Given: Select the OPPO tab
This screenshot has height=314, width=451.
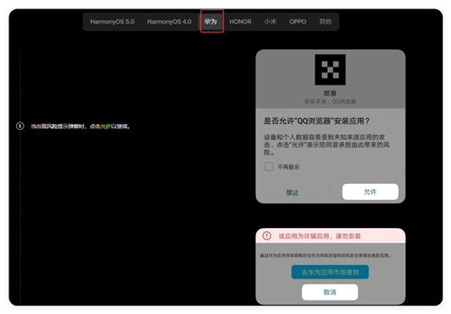Looking at the screenshot, I should (x=298, y=22).
